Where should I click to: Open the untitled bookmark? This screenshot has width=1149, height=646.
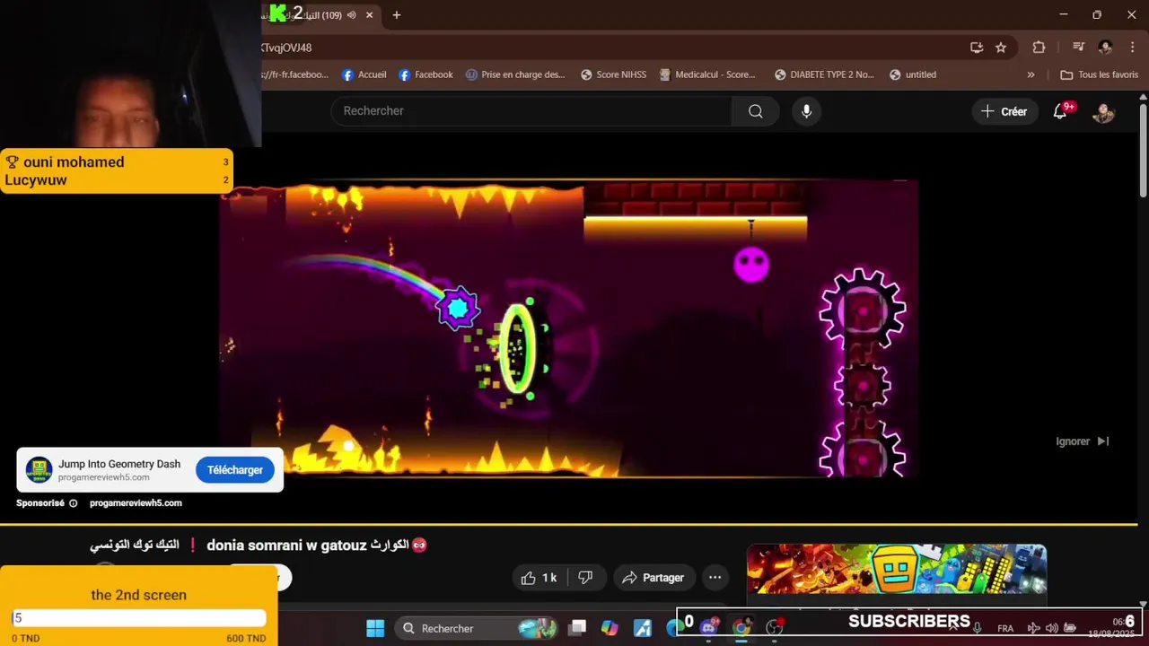click(x=913, y=74)
